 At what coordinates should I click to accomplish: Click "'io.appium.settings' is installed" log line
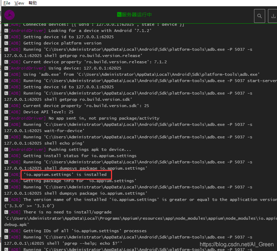click(65, 175)
